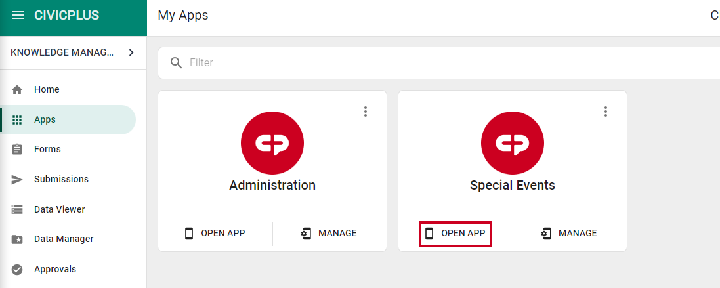Click the CIVICPLUS logo text
This screenshot has width=720, height=288.
point(66,16)
